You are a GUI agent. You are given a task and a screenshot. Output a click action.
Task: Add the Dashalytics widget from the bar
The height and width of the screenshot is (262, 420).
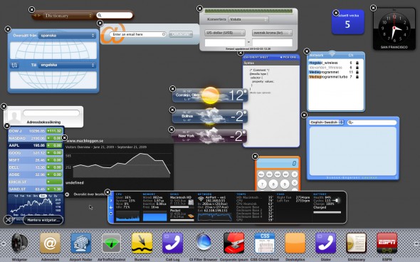[x=295, y=243]
